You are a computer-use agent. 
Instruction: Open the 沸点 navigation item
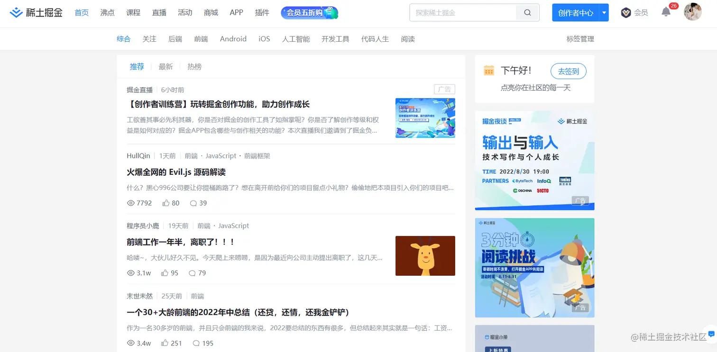pyautogui.click(x=107, y=13)
